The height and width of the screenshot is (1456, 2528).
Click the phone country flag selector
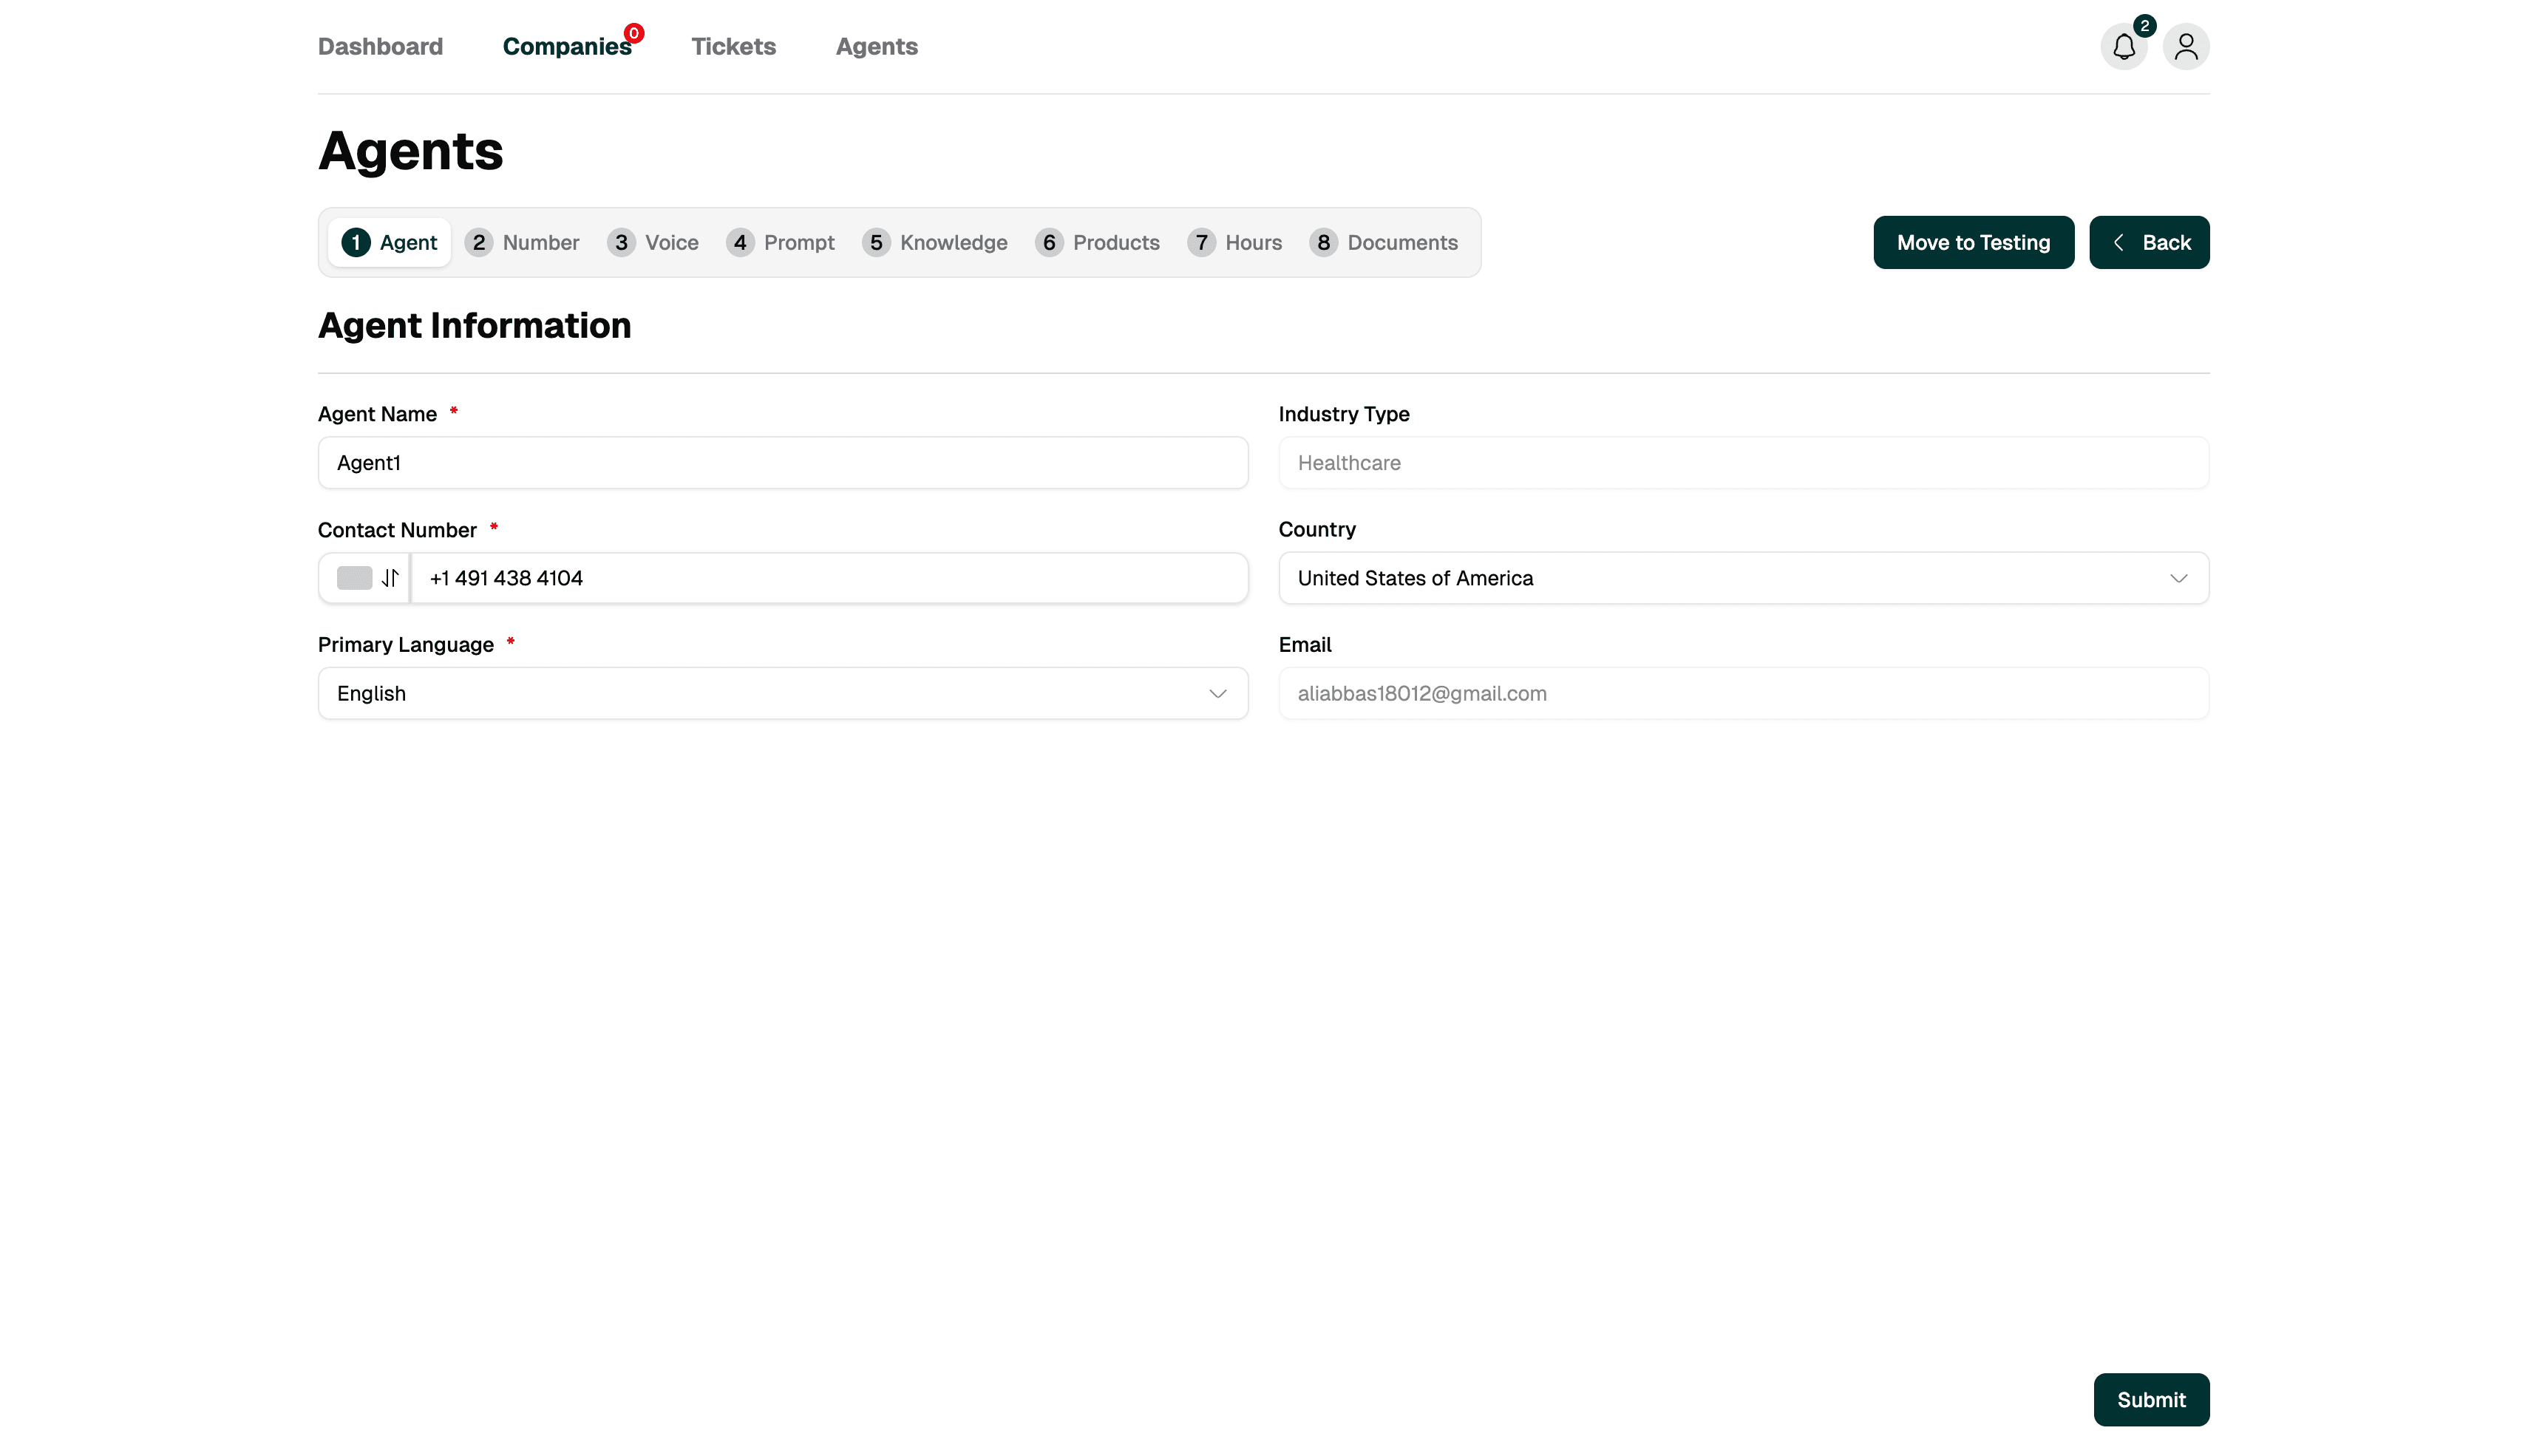[x=356, y=578]
